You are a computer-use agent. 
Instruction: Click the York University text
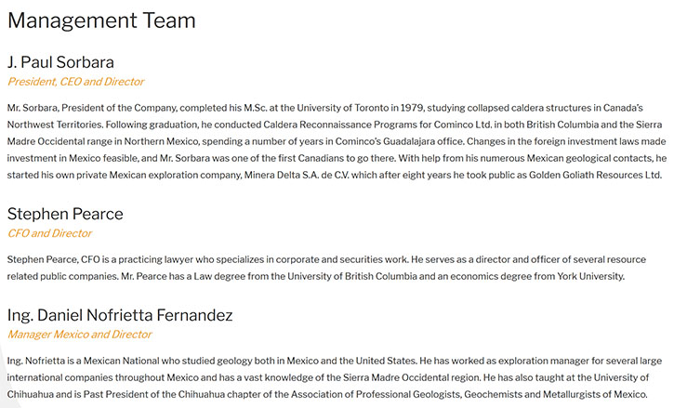tap(590, 276)
